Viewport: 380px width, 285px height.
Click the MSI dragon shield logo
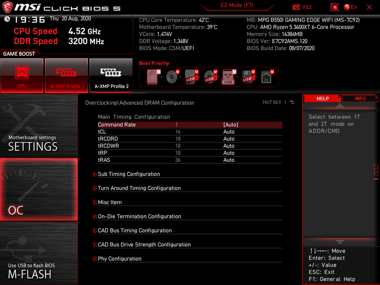pyautogui.click(x=7, y=7)
